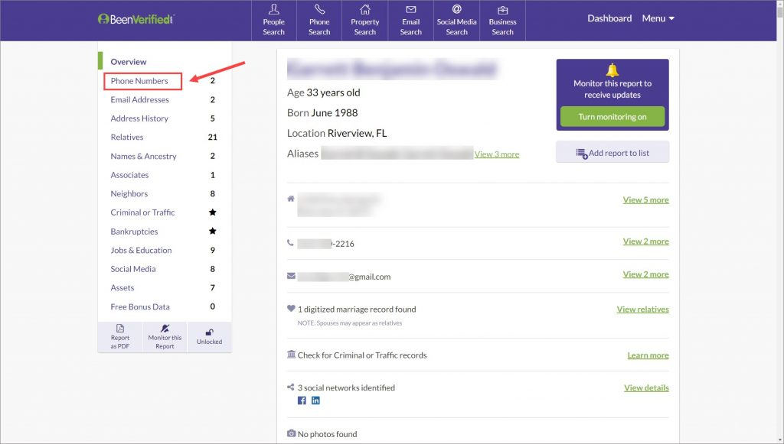Open Address History section in sidebar
The width and height of the screenshot is (784, 444).
[139, 118]
